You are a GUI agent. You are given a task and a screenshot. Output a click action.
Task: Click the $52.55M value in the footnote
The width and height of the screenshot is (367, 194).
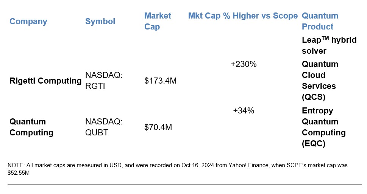point(19,172)
